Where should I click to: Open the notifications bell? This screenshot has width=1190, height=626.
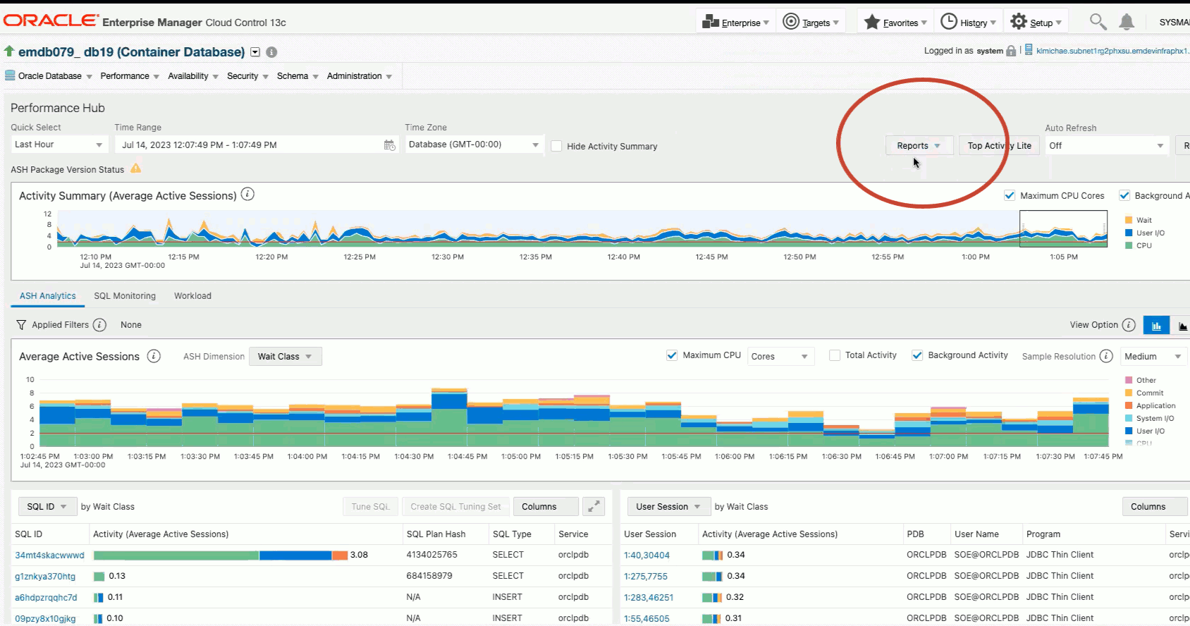(x=1127, y=22)
